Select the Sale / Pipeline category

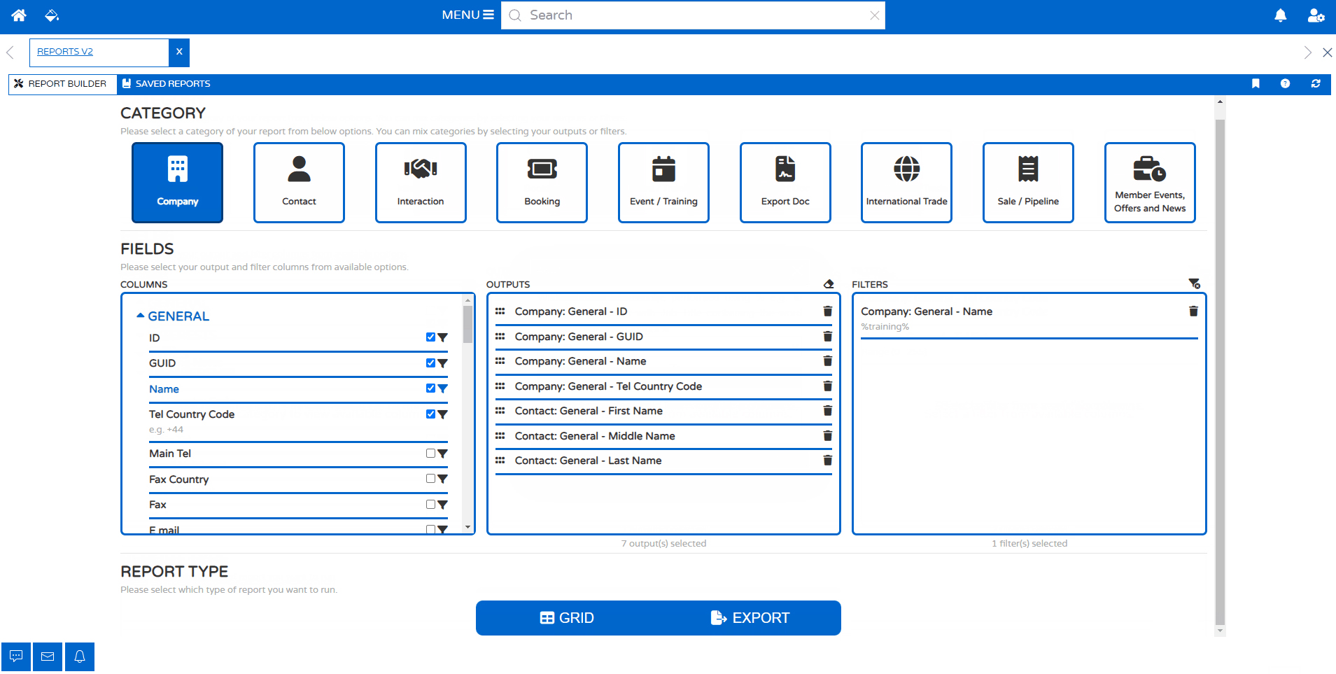pyautogui.click(x=1028, y=183)
